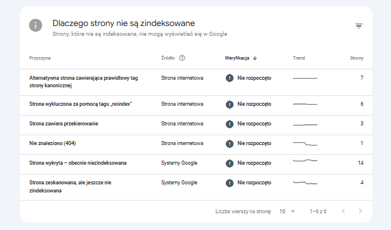Click Systemy Google in Strona zeskanowana row
The height and width of the screenshot is (230, 391).
coord(179,183)
